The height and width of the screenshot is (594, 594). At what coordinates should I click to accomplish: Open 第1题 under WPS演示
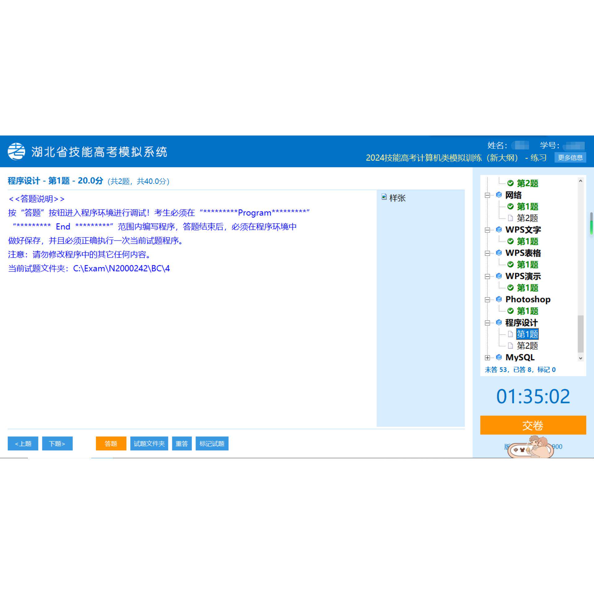click(x=527, y=288)
